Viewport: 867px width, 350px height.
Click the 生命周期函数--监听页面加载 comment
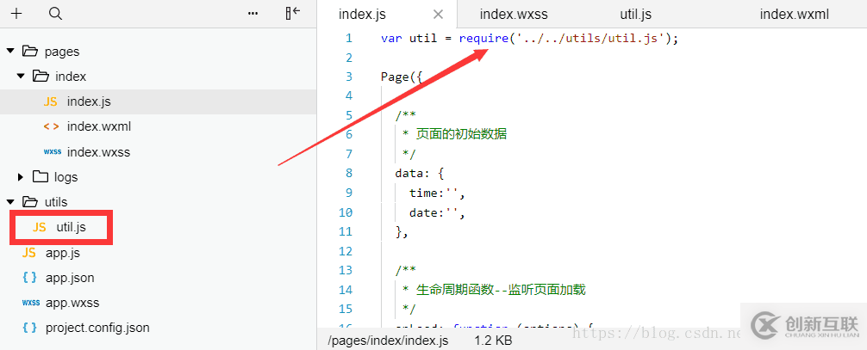pyautogui.click(x=501, y=289)
